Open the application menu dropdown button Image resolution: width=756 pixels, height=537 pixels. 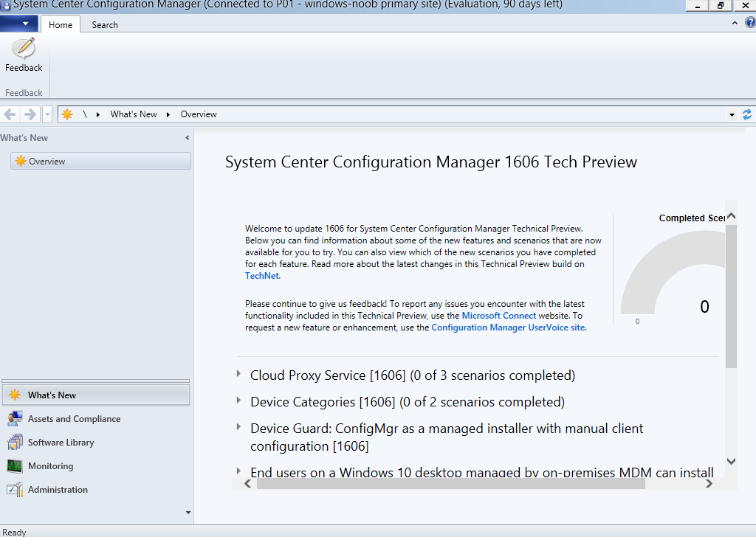pyautogui.click(x=18, y=23)
